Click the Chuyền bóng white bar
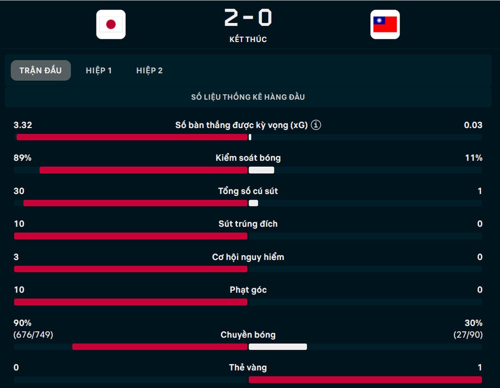500x388 pixels. point(277,347)
